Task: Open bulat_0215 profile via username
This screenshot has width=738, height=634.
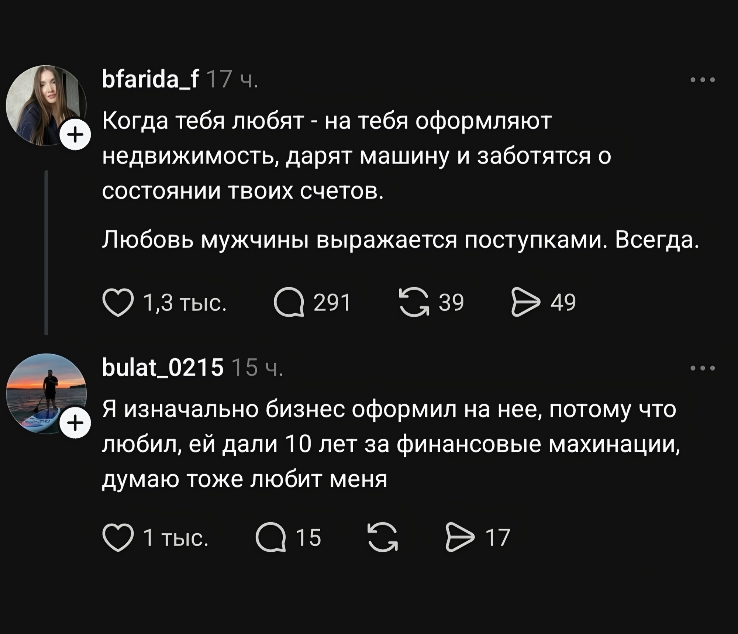Action: pyautogui.click(x=163, y=367)
